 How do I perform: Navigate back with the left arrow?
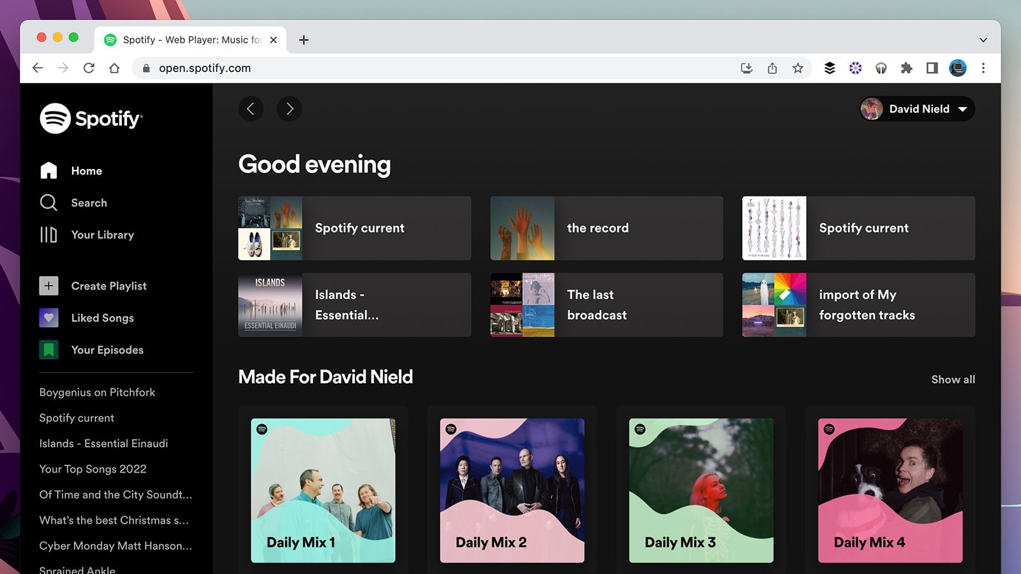tap(251, 108)
